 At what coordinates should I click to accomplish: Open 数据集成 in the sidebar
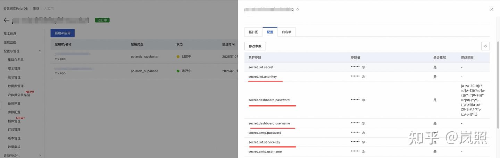pyautogui.click(x=14, y=147)
